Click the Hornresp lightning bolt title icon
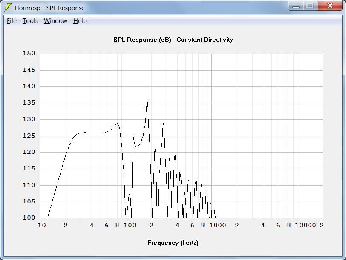Viewport: 346px width, 260px height. [8, 8]
